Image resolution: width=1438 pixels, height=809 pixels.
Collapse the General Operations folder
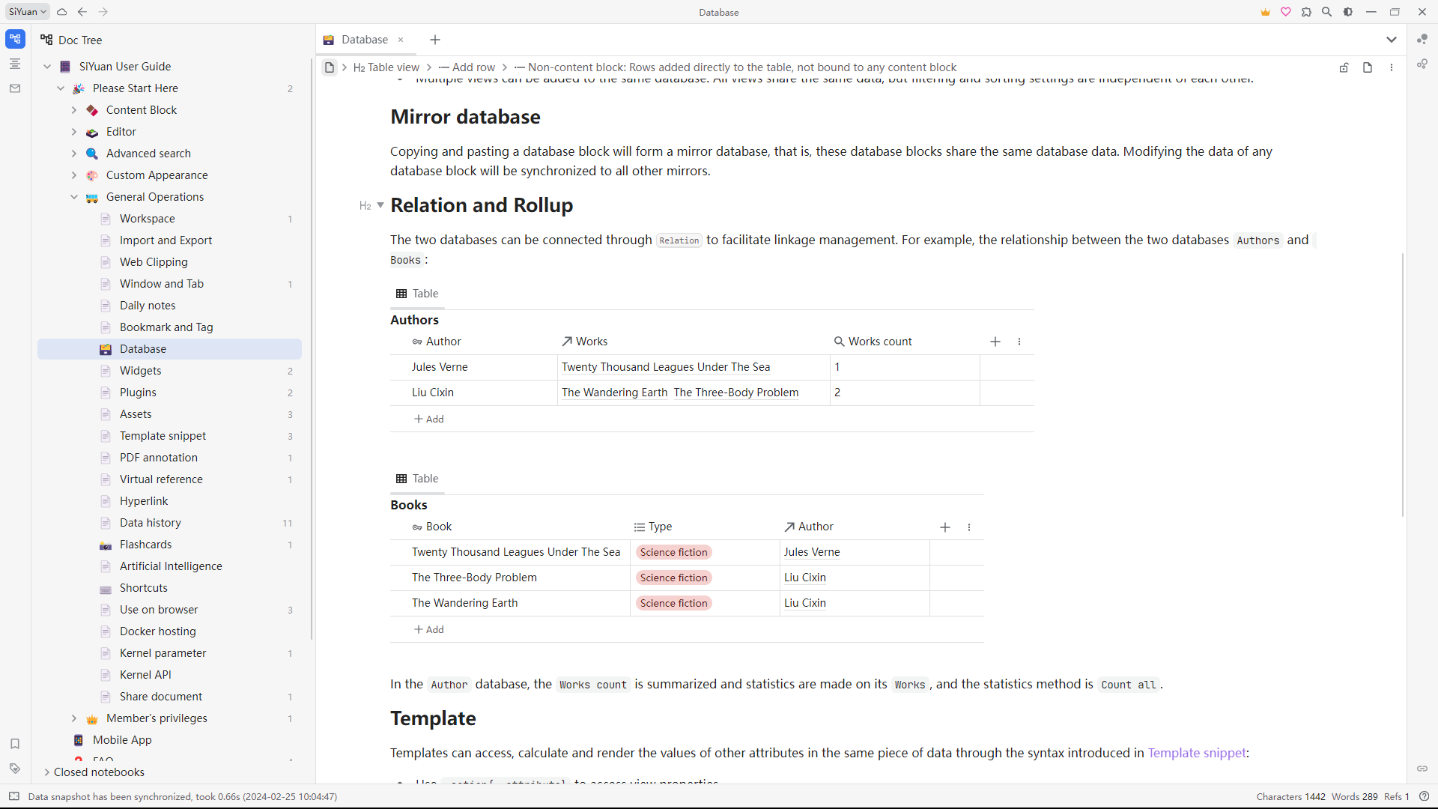(74, 197)
